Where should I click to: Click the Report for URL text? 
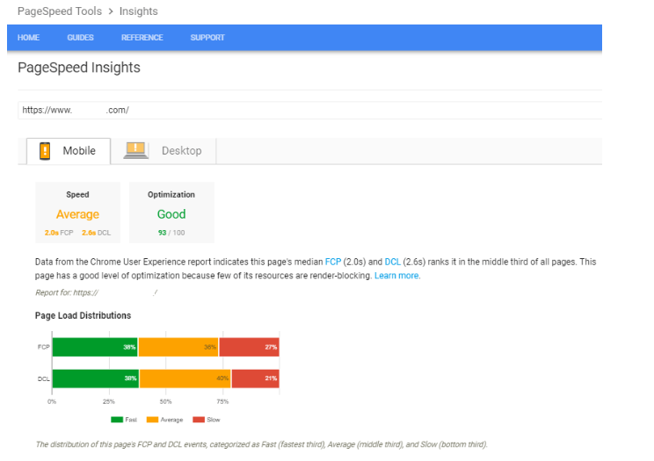pyautogui.click(x=97, y=292)
